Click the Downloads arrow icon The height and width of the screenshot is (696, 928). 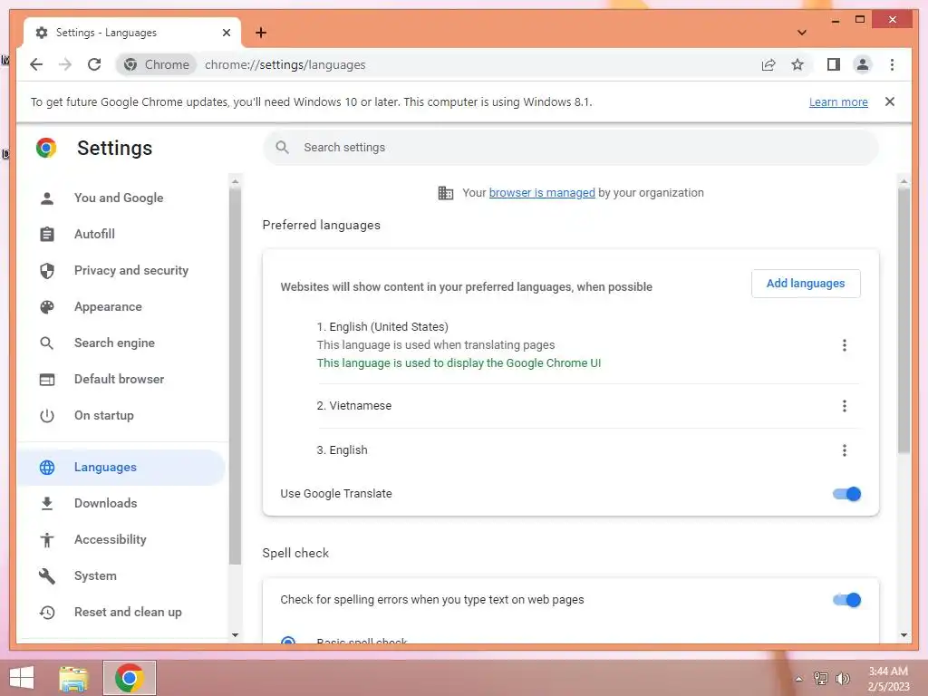click(47, 504)
